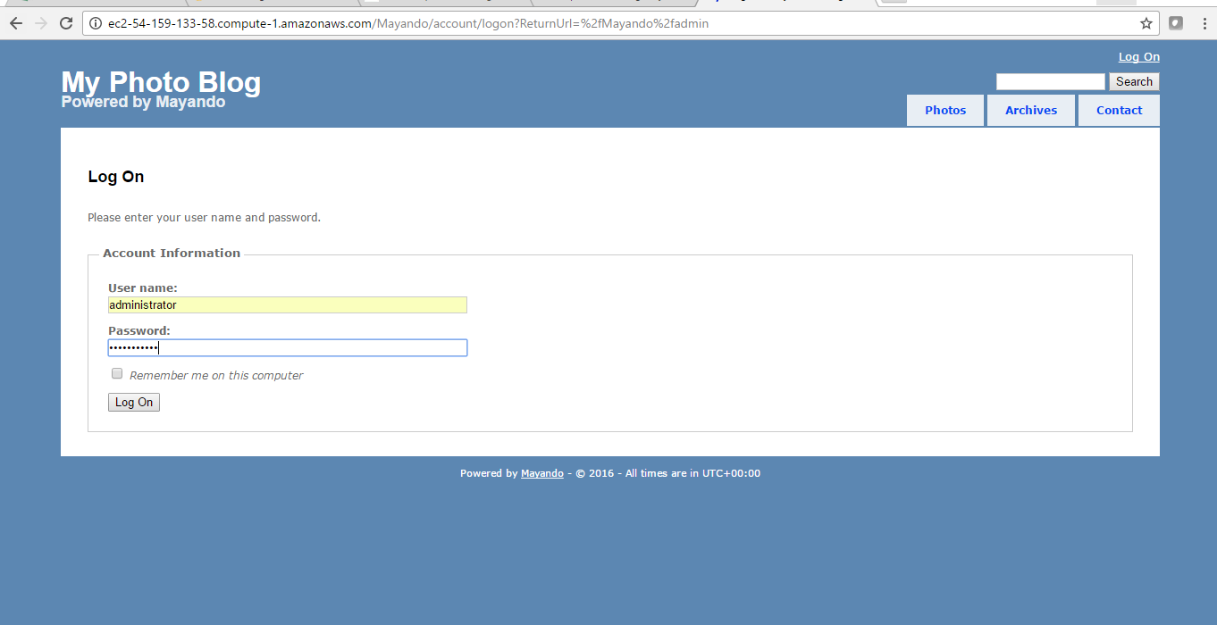This screenshot has width=1217, height=625.
Task: Click the browser back arrow
Action: click(x=15, y=23)
